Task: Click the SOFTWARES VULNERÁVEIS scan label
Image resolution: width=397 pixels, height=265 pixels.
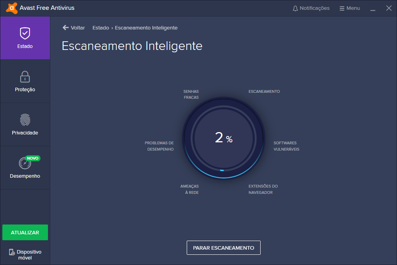Action: tap(286, 146)
